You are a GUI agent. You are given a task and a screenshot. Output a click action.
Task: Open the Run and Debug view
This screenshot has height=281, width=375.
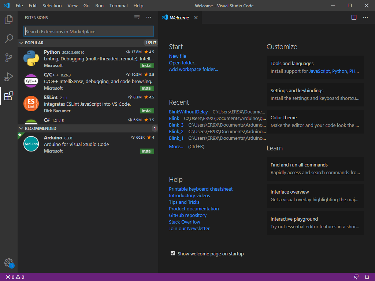(x=9, y=77)
